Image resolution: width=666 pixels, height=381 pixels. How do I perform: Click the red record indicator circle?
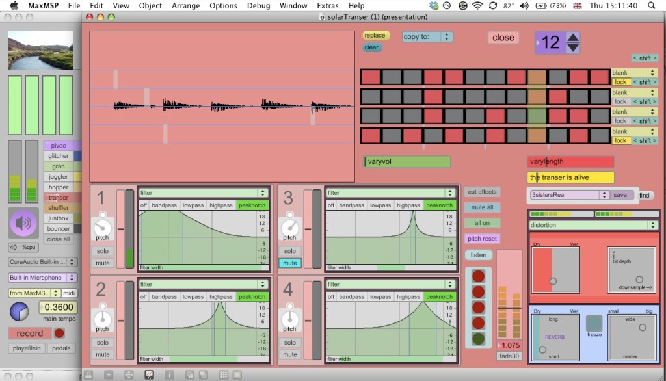click(58, 333)
